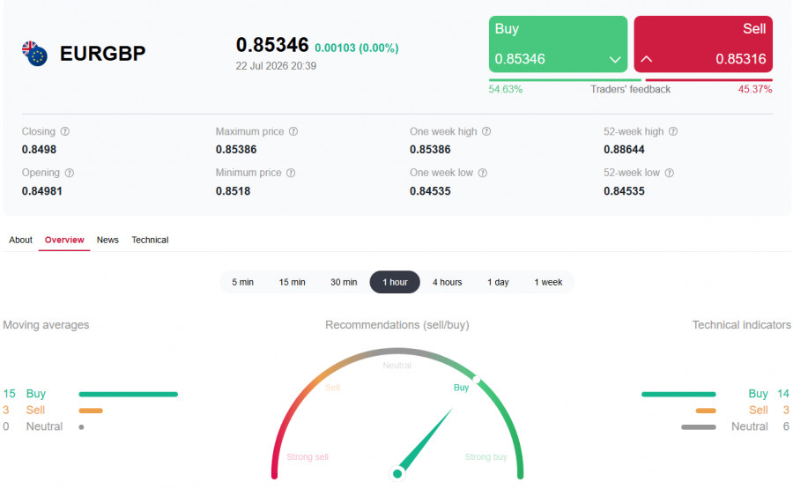Select the 5 min timeframe
The image size is (793, 489).
pos(243,282)
